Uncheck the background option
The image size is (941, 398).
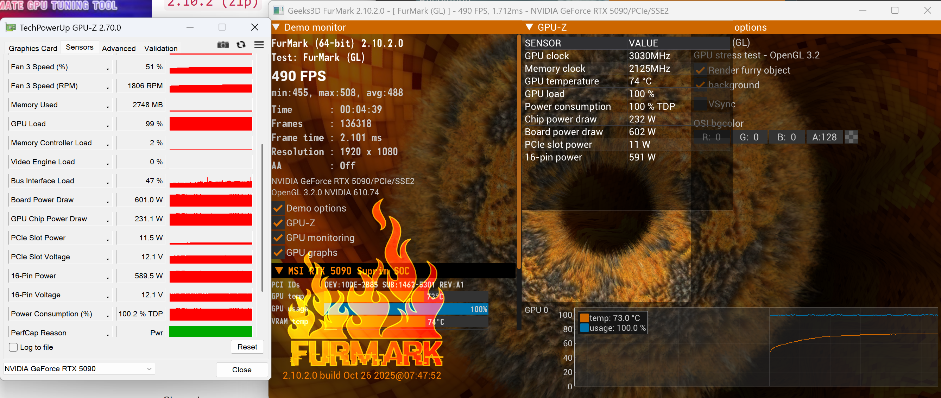(x=700, y=85)
